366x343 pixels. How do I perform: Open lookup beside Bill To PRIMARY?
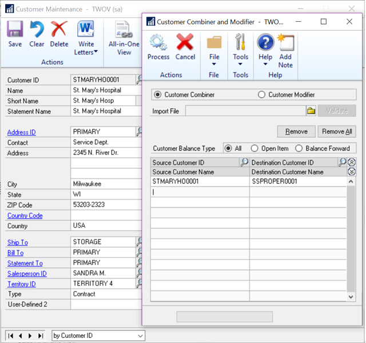click(139, 252)
